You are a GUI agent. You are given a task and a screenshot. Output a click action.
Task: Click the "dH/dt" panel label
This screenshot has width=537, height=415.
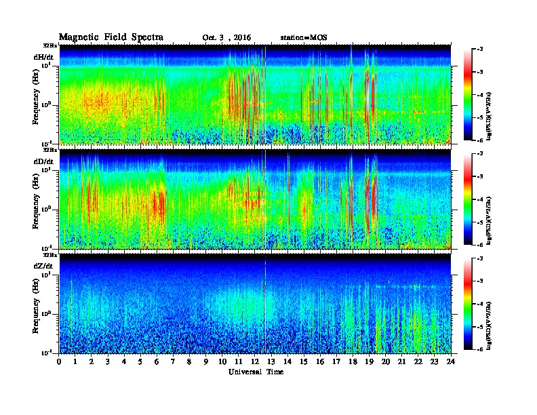pos(43,57)
